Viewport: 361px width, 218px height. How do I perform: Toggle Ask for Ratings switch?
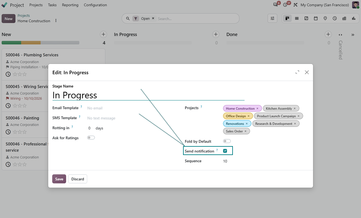(91, 137)
